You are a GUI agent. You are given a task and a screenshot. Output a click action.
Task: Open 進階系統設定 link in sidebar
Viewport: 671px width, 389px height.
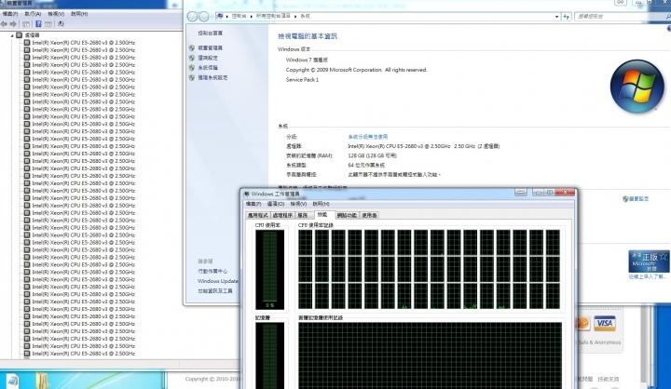[x=212, y=78]
